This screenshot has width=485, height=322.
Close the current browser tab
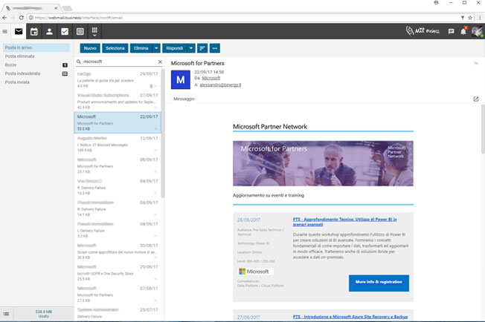click(56, 8)
